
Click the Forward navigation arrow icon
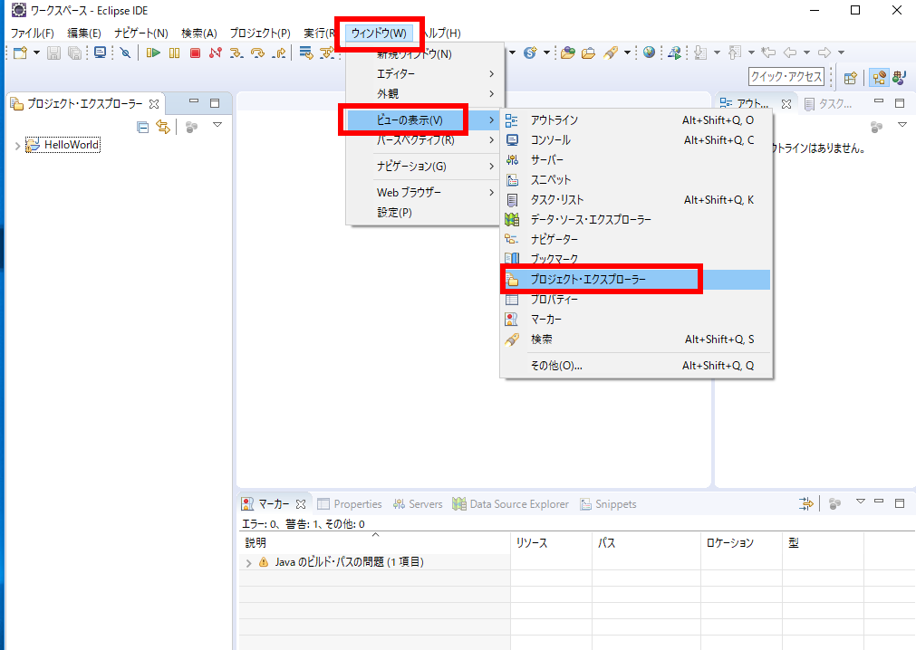coord(824,53)
